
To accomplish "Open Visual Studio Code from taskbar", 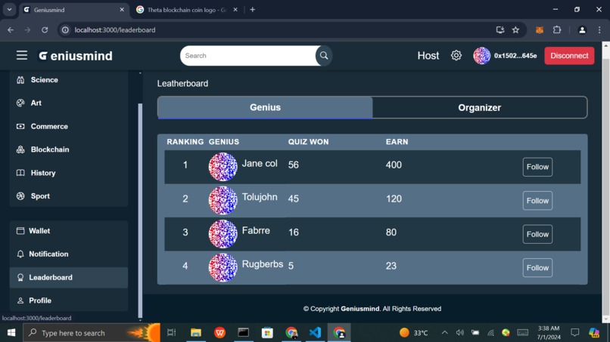I will click(315, 333).
